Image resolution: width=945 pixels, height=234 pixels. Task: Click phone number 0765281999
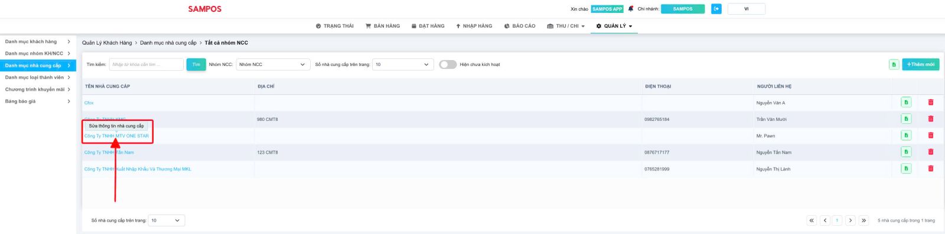tap(657, 169)
